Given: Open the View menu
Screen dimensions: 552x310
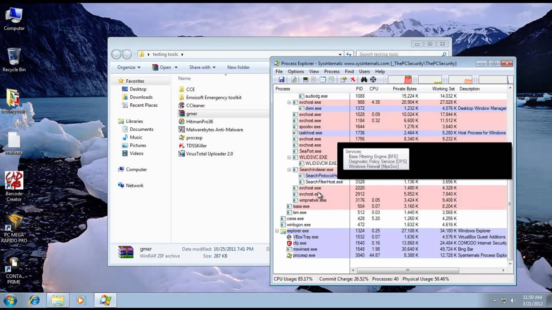Looking at the screenshot, I should [x=314, y=71].
